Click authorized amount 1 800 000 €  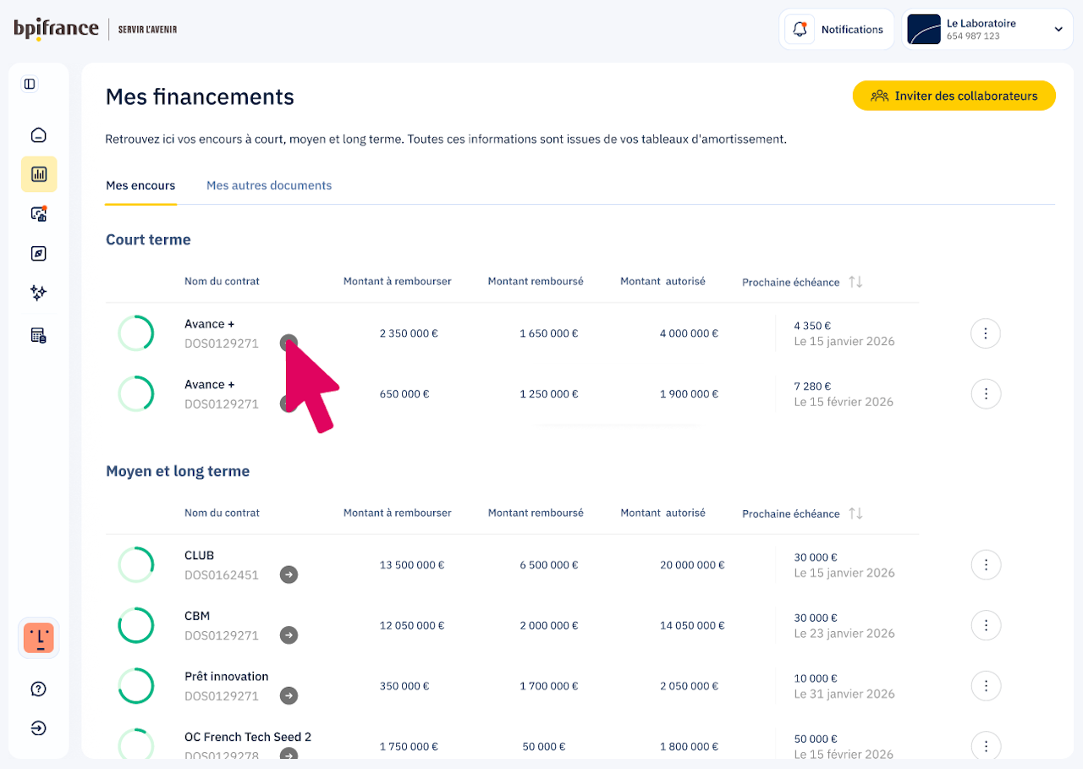coord(689,746)
